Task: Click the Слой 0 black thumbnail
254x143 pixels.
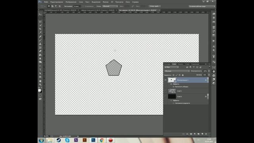Action: [x=172, y=97]
